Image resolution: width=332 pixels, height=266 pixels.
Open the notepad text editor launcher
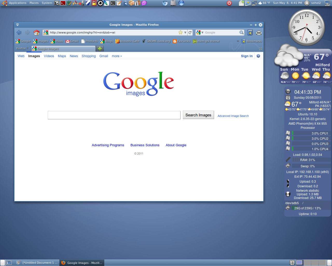tap(119, 3)
